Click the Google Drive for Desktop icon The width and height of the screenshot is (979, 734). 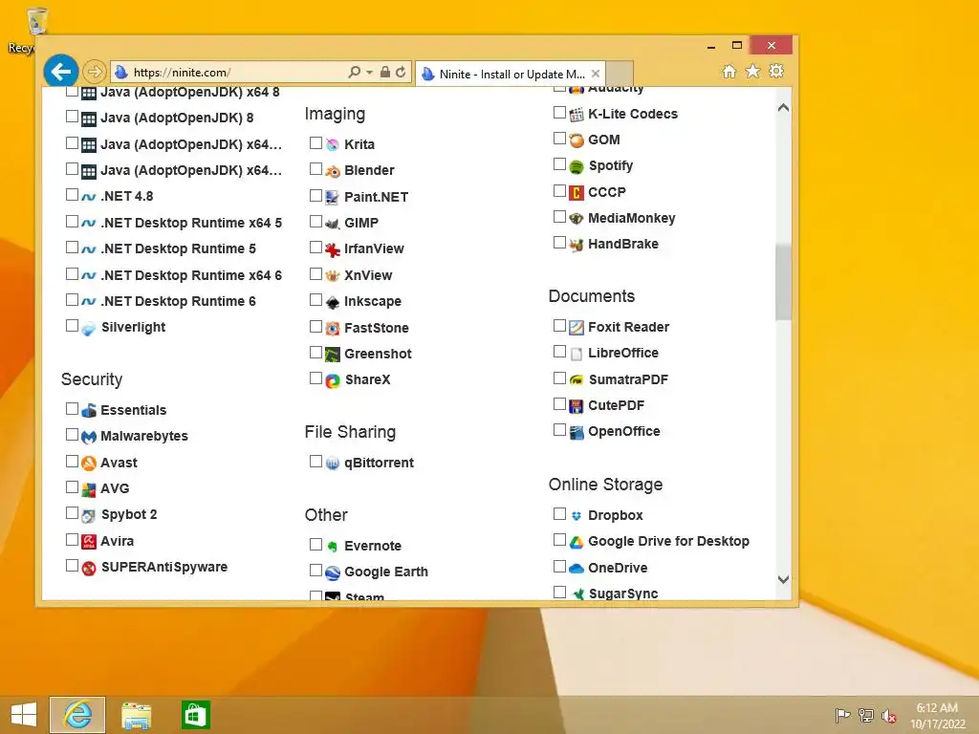577,542
